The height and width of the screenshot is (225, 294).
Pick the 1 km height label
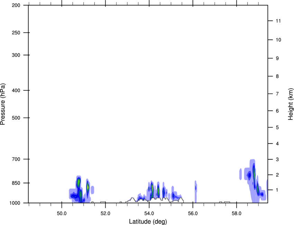(277, 190)
